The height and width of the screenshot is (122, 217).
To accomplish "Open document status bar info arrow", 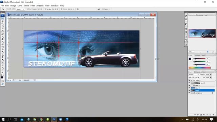I will (35, 80).
